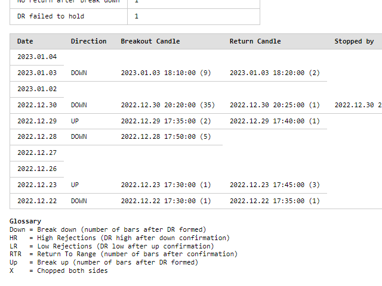Click the Stopped by column header
The width and height of the screenshot is (382, 286).
click(354, 41)
